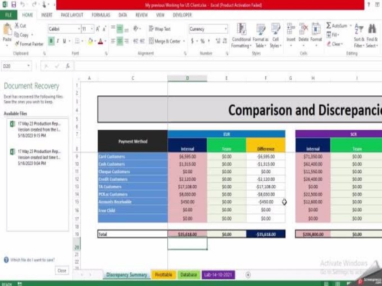Click the Clear eraser button

pyautogui.click(x=335, y=44)
